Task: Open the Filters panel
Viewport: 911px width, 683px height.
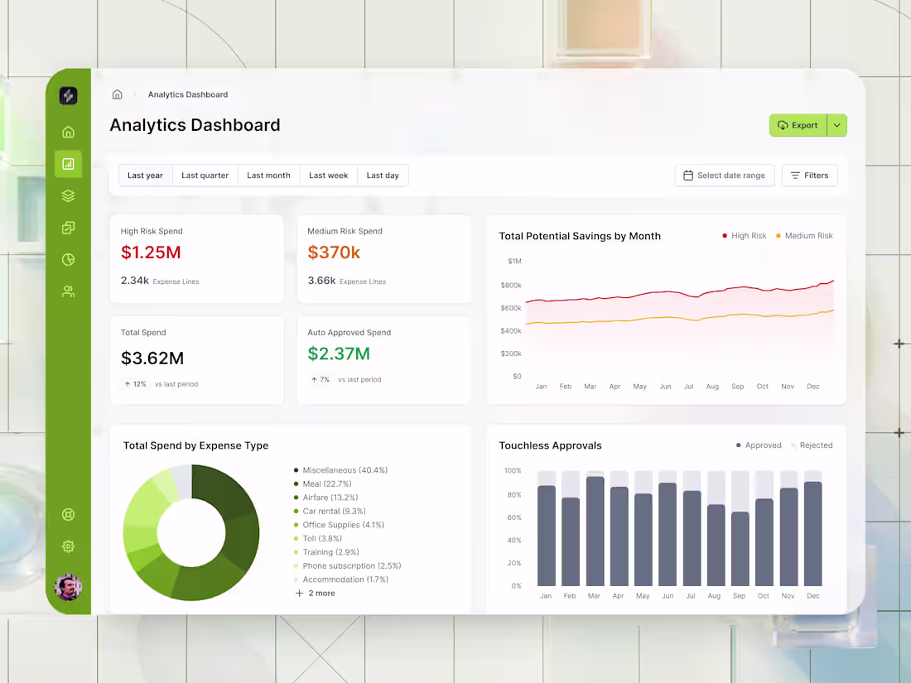Action: (809, 175)
